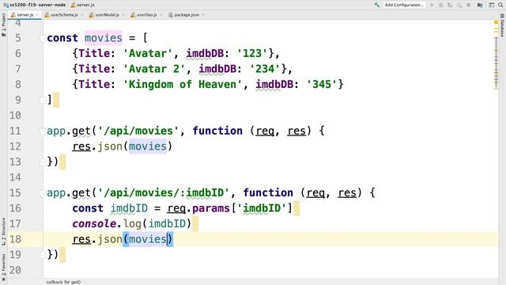The image size is (506, 285).
Task: Close the userDao.js tab
Action: [x=160, y=15]
